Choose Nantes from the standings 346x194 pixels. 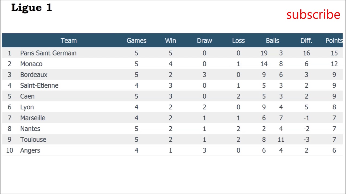click(30, 129)
